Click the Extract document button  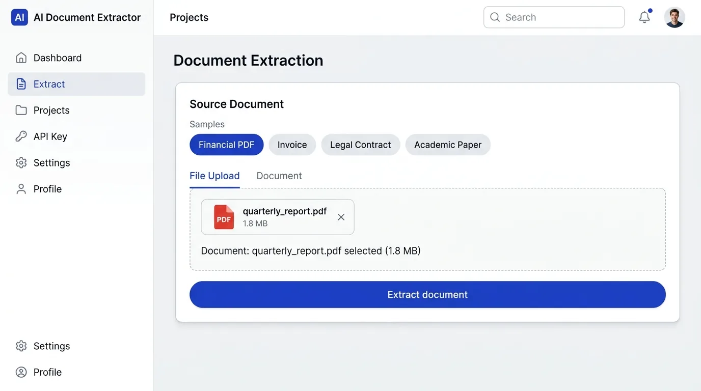[x=427, y=294]
